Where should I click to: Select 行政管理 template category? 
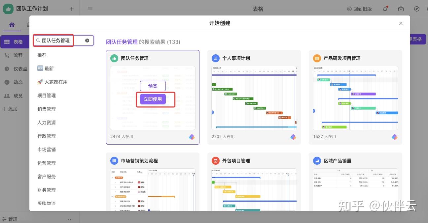(47, 136)
